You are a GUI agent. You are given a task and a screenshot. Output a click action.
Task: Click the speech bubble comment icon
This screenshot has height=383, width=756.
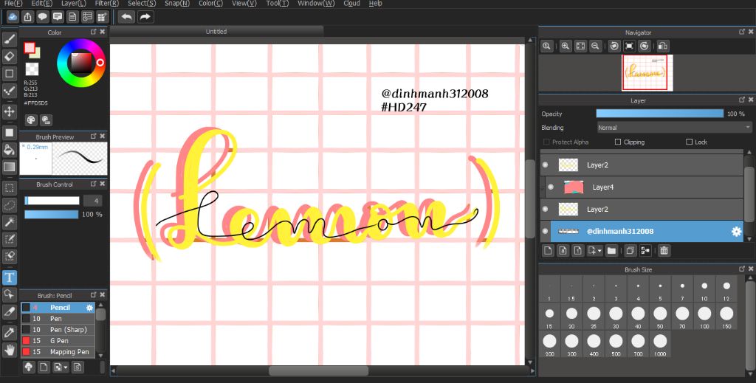click(x=43, y=17)
